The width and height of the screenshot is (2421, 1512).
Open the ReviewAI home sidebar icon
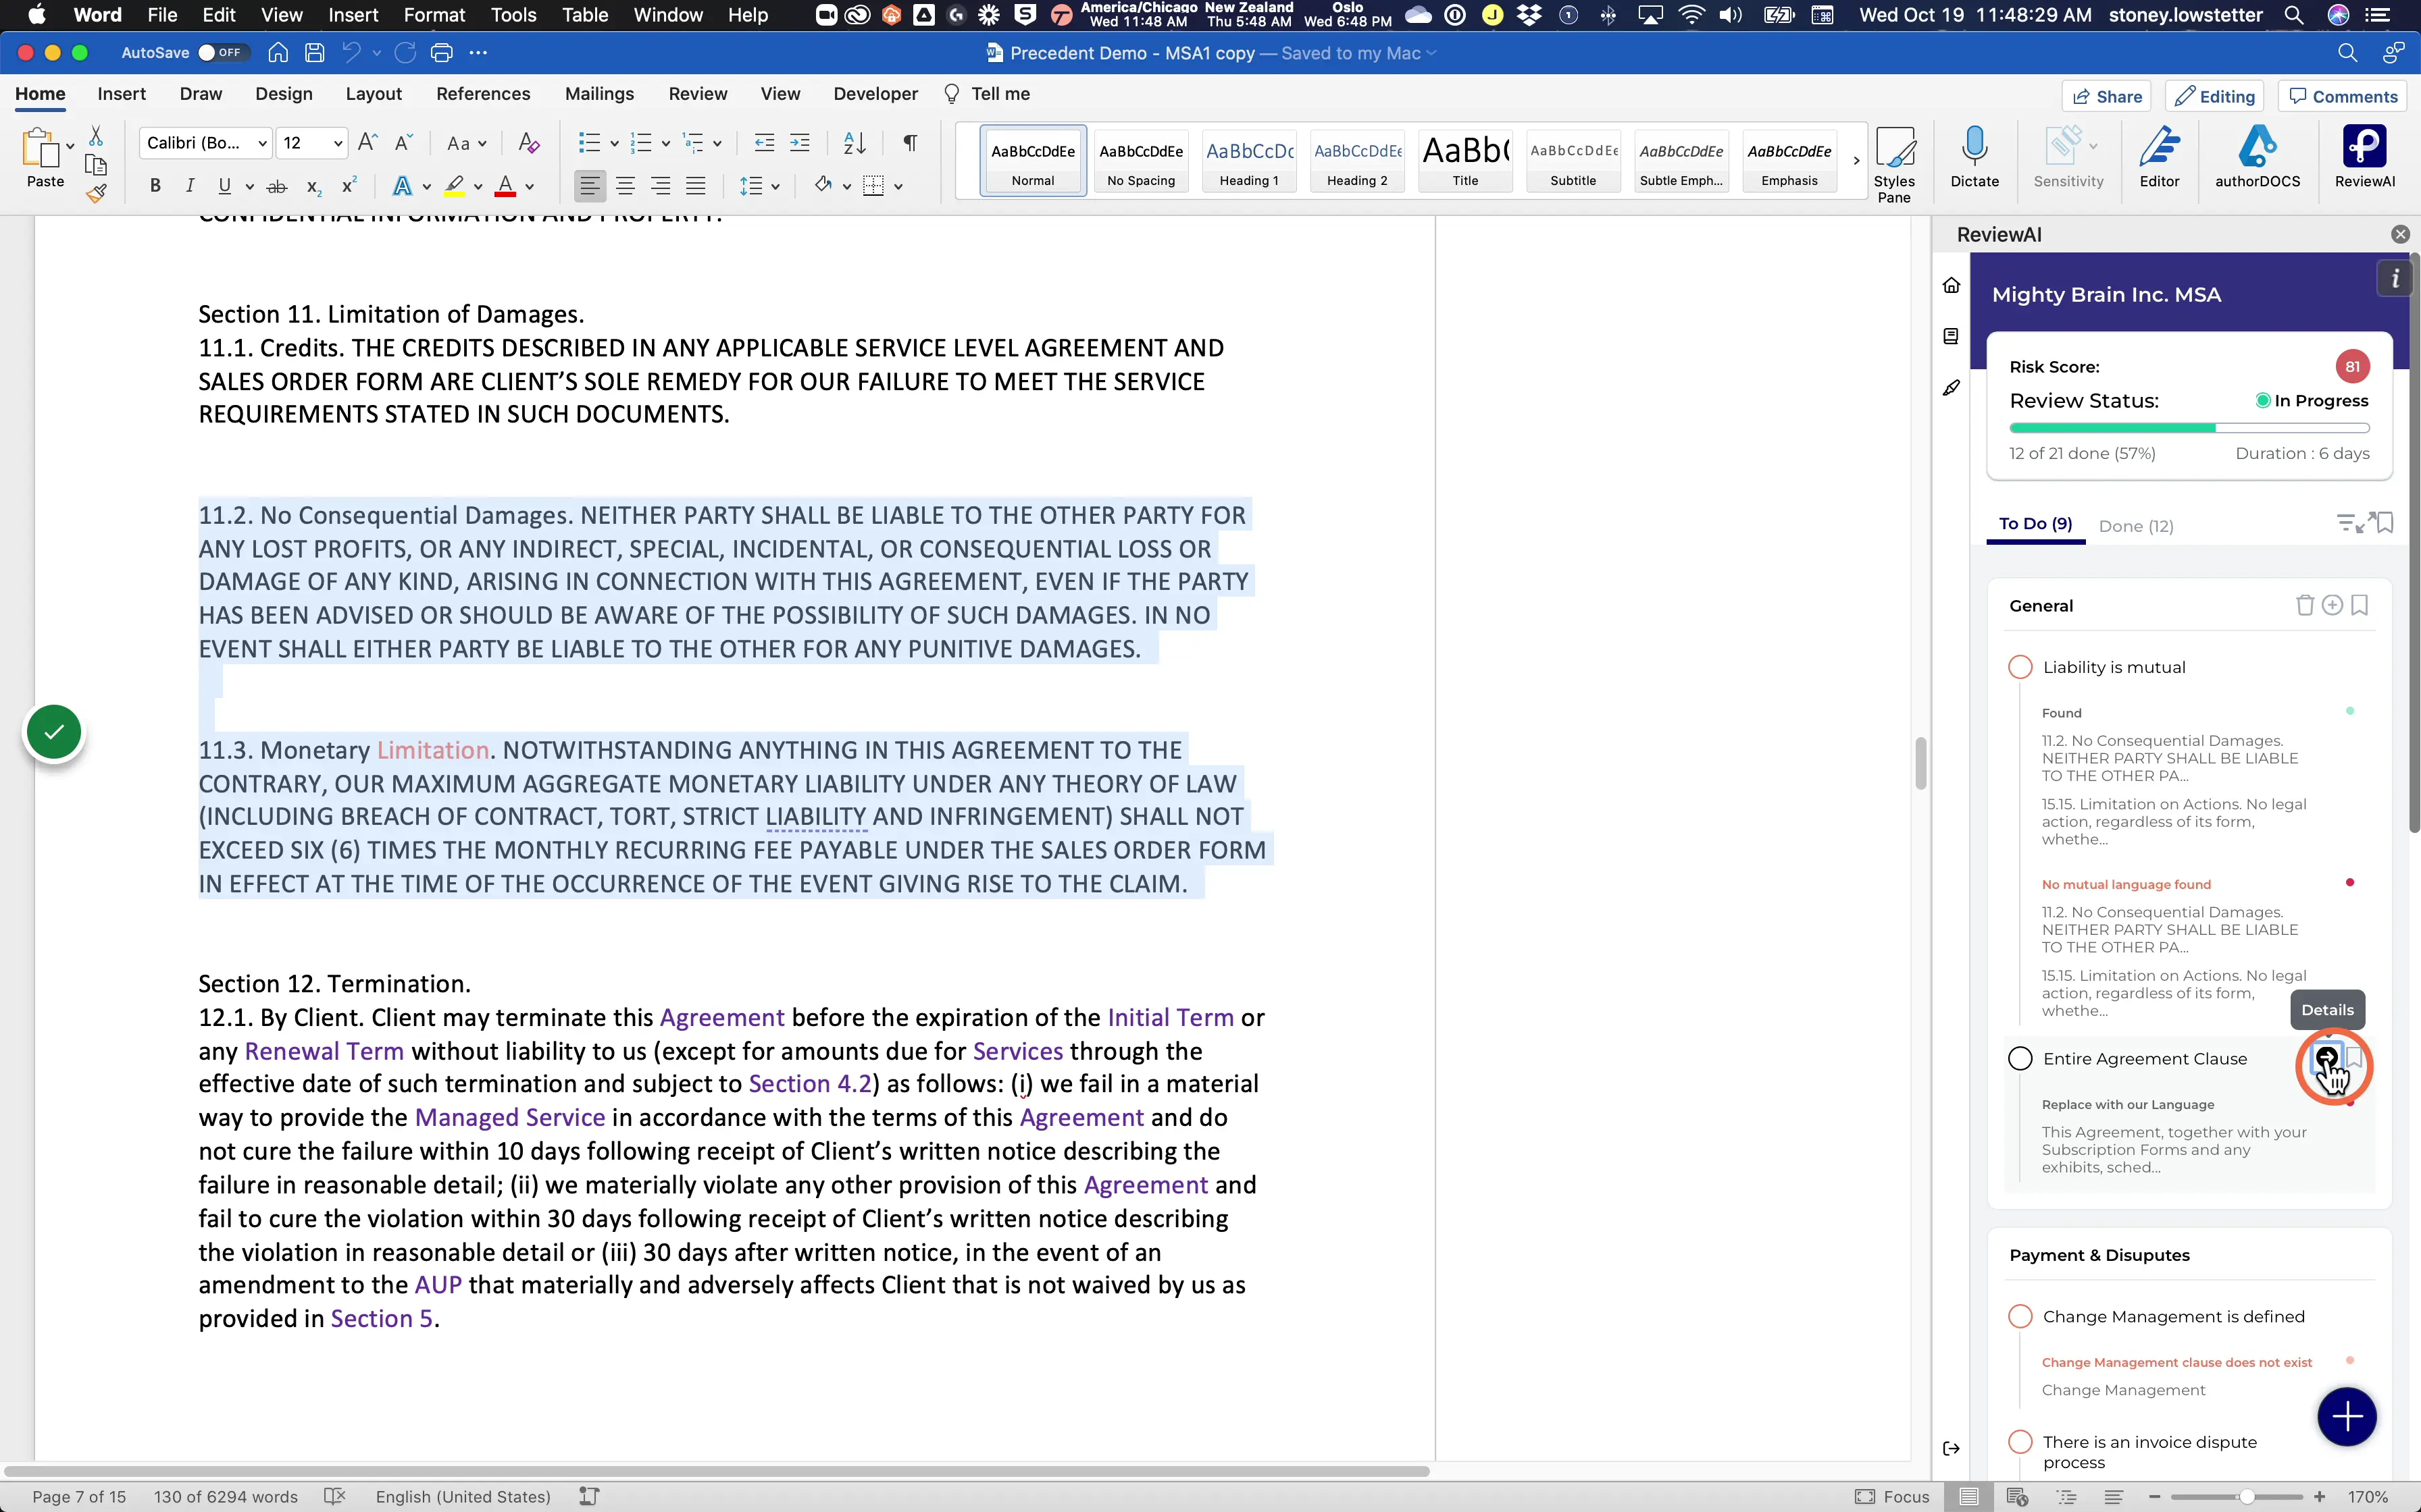click(1951, 285)
